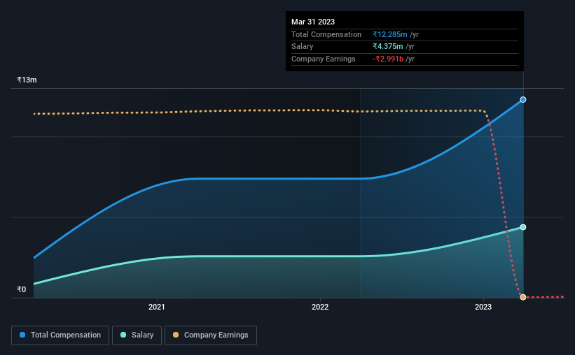Screen dimensions: 575x355
Task: Click the 'Total Compensation' label in tooltip
Action: [x=326, y=34]
